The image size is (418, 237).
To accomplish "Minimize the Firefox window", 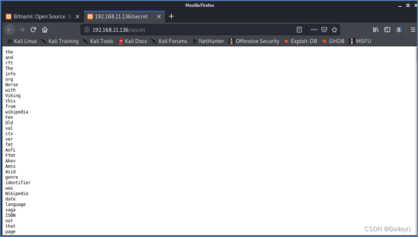I will (x=400, y=5).
